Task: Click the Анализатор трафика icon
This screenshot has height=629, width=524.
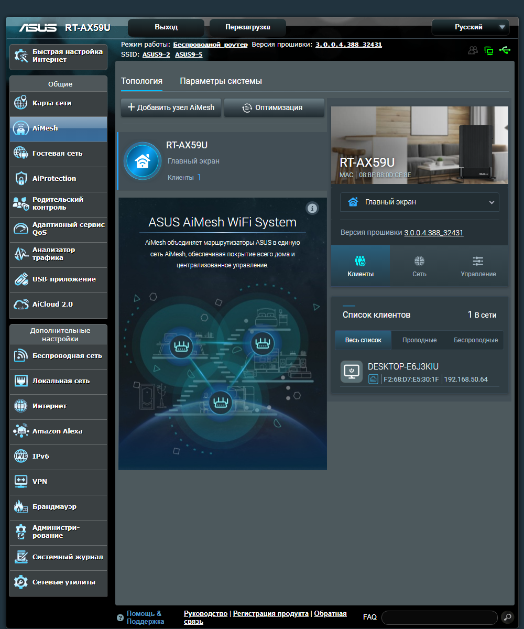Action: click(x=21, y=254)
